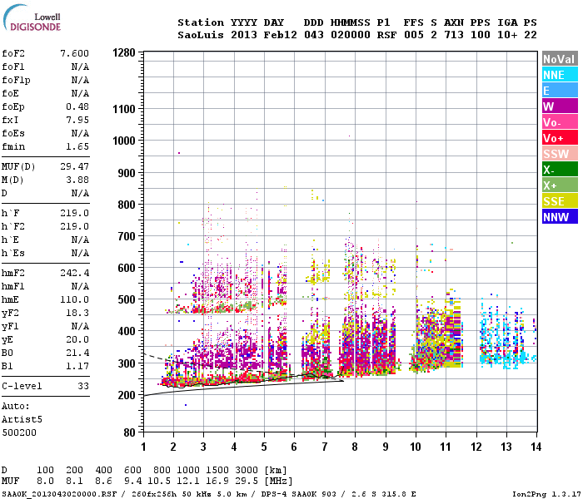
Task: Click the AXN value 713
Action: point(454,35)
